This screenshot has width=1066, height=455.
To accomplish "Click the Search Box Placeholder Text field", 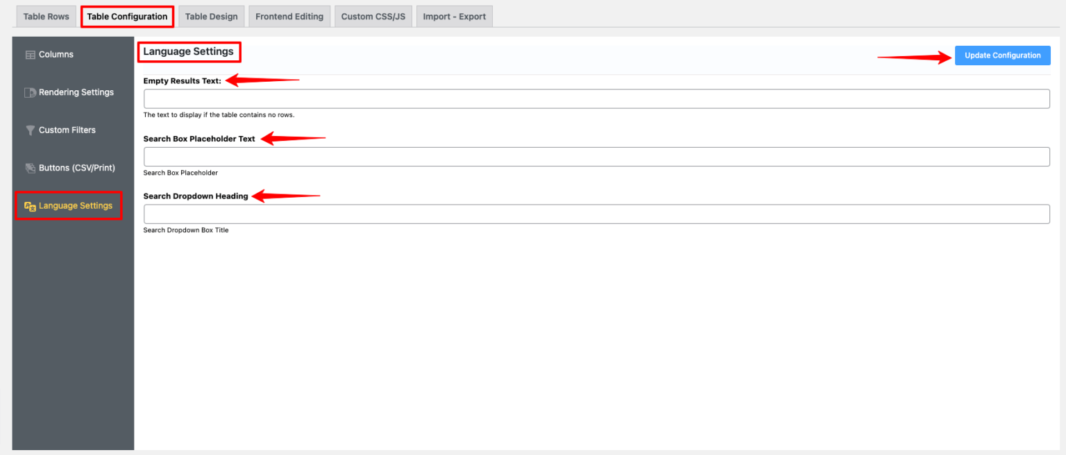I will coord(595,156).
